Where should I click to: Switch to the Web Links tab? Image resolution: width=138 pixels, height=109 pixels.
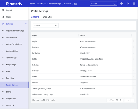pos(48,17)
